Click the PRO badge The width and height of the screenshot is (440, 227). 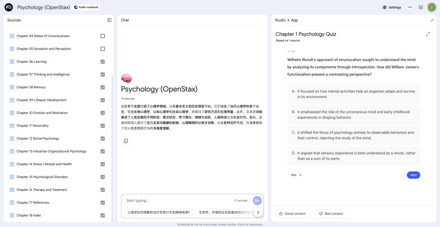[x=410, y=7]
